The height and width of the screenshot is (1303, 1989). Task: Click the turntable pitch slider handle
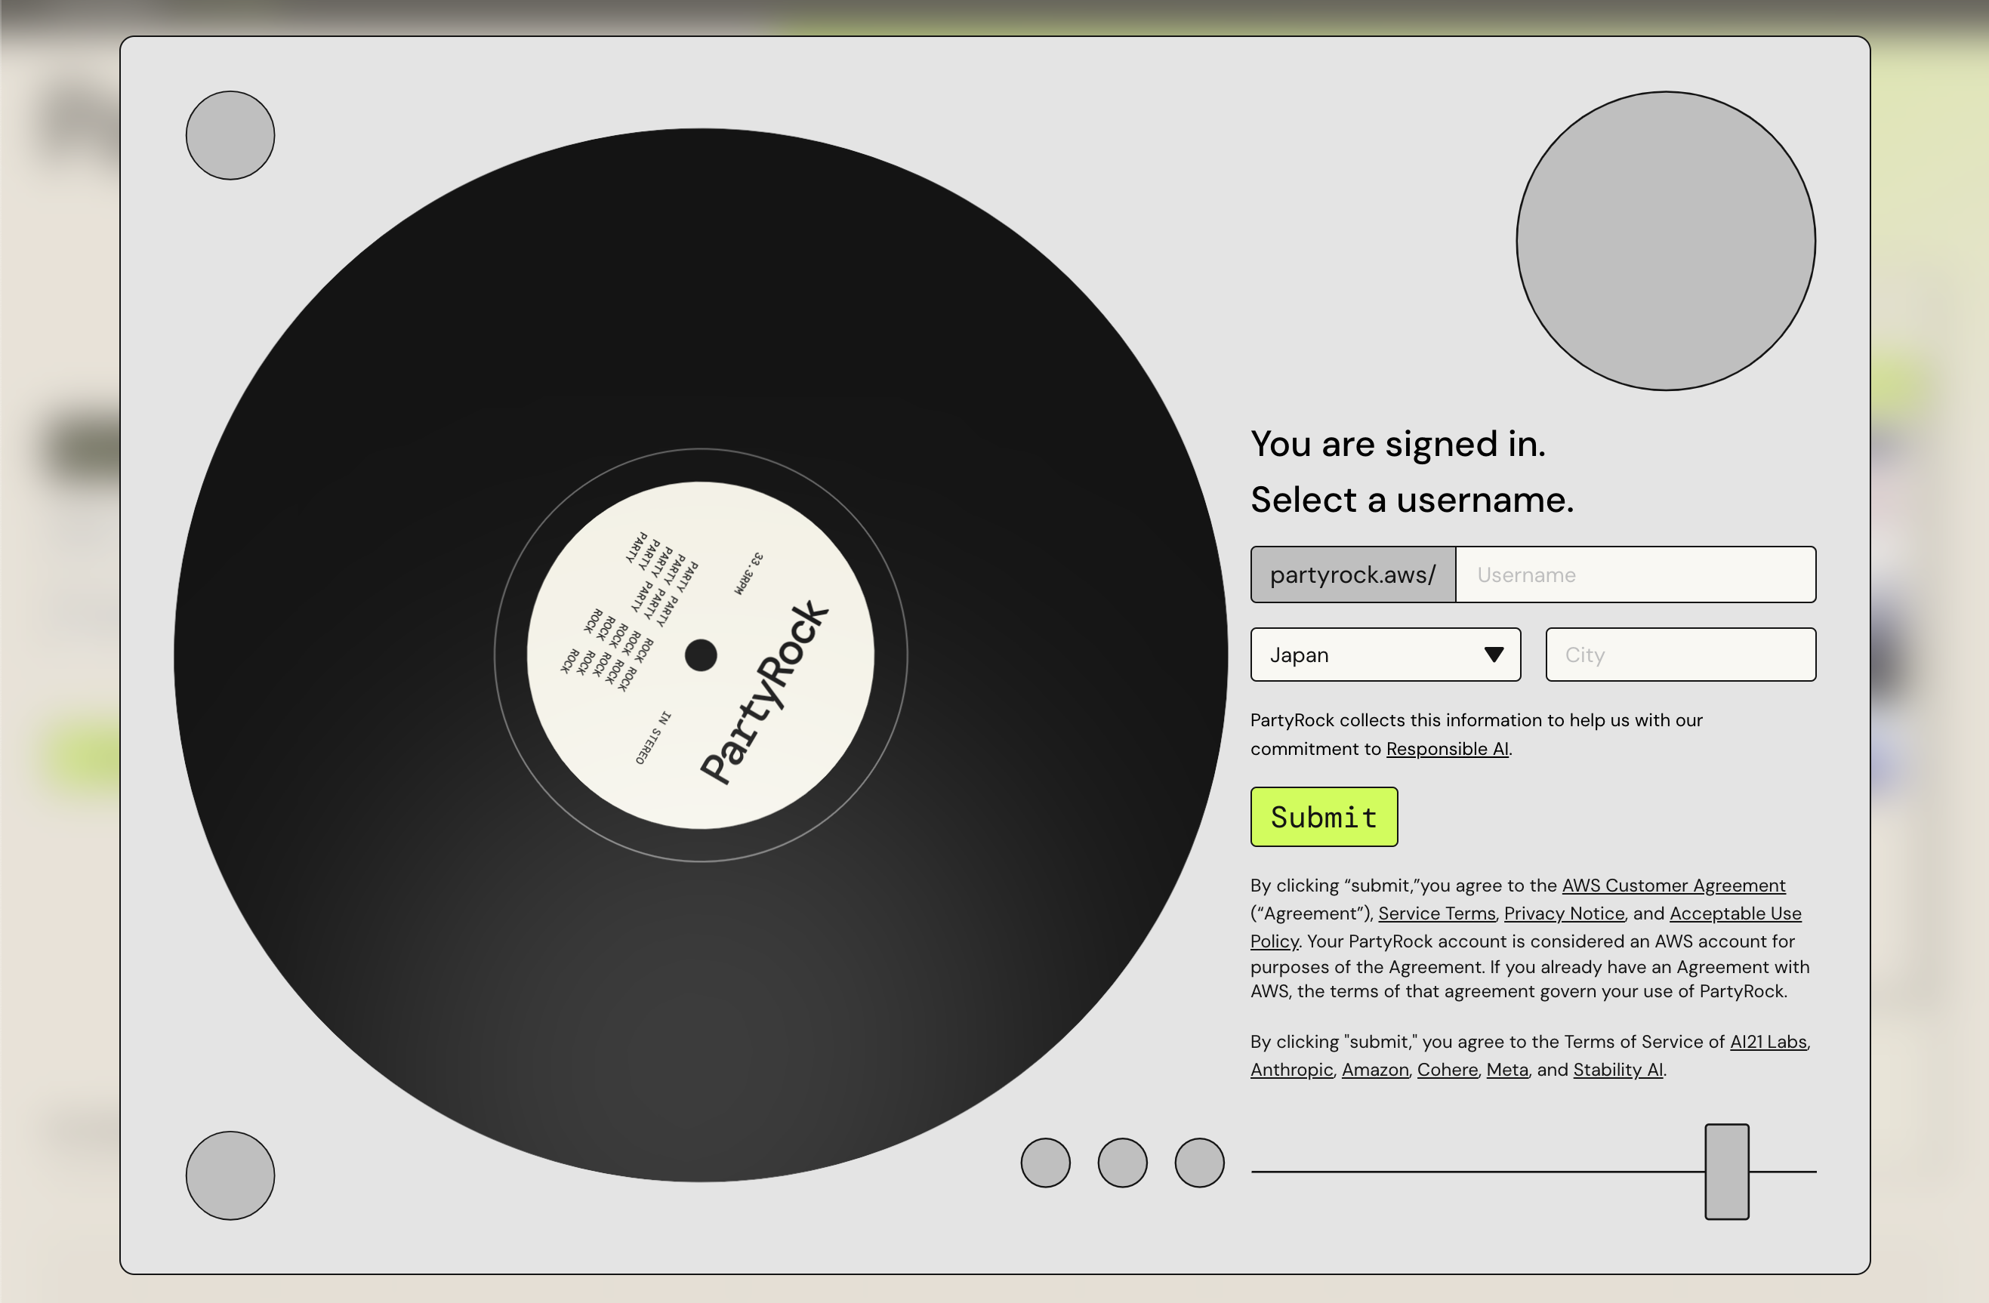click(x=1726, y=1171)
